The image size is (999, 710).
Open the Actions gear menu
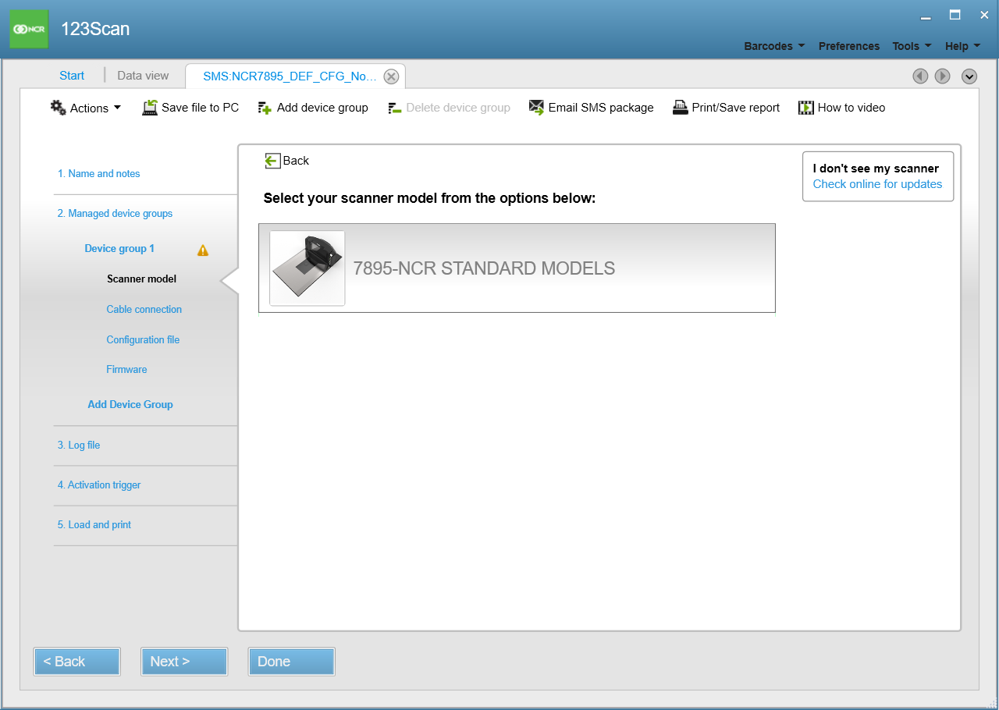(x=86, y=108)
